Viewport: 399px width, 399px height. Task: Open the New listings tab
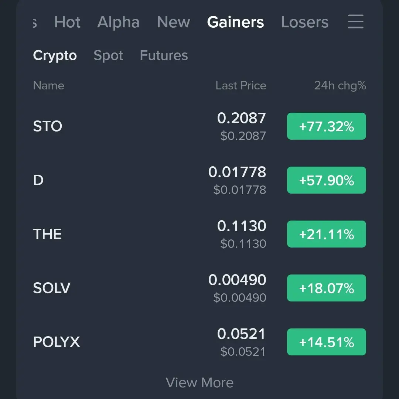[x=173, y=23]
